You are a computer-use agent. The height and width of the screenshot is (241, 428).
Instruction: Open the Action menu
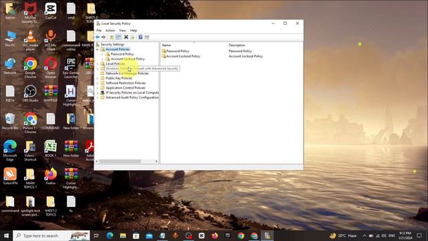click(x=110, y=30)
